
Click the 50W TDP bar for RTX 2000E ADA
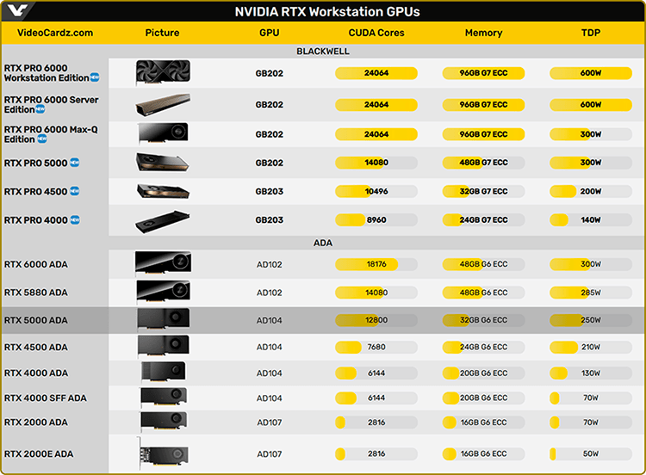pos(591,453)
